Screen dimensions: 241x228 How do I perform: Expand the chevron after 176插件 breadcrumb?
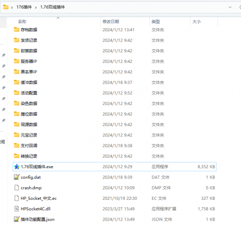tap(36, 7)
